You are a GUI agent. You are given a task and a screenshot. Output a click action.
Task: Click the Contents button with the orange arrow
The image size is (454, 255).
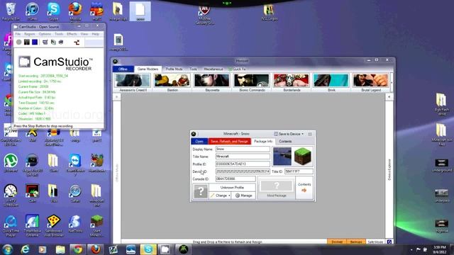pos(304,188)
